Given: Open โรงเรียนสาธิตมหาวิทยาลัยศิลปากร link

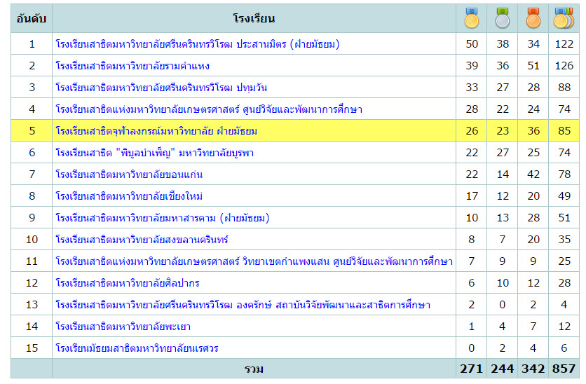Looking at the screenshot, I should 127,283.
